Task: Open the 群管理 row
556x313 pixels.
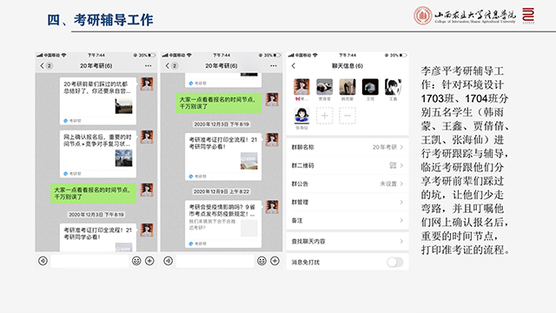Action: pyautogui.click(x=347, y=202)
